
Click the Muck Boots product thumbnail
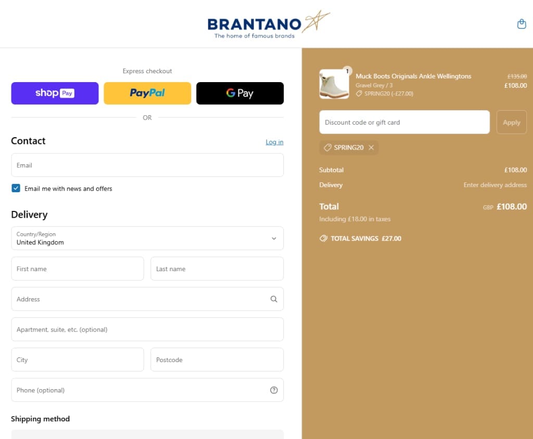(334, 84)
